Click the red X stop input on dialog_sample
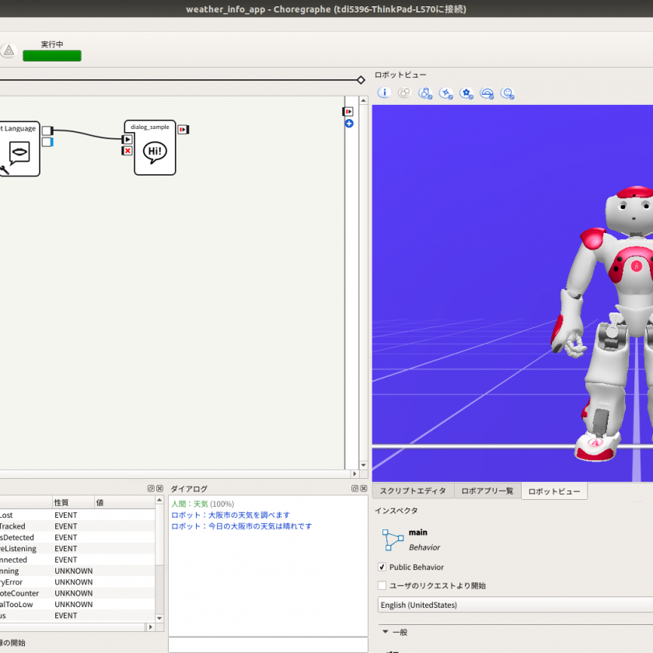Viewport: 653px width, 653px height. 127,151
